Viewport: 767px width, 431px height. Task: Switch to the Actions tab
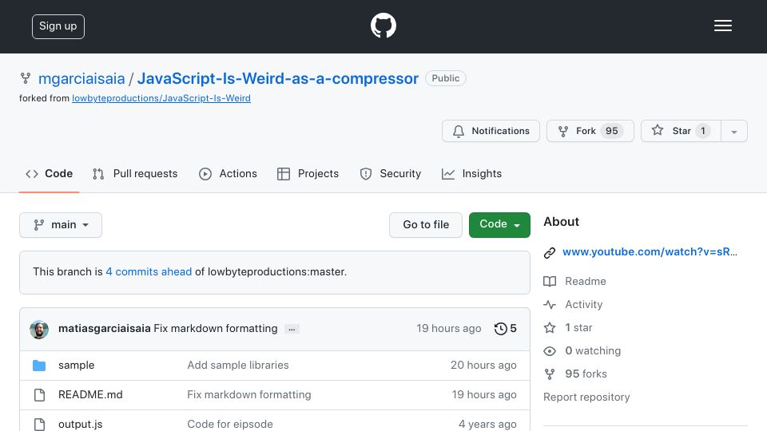(x=228, y=173)
